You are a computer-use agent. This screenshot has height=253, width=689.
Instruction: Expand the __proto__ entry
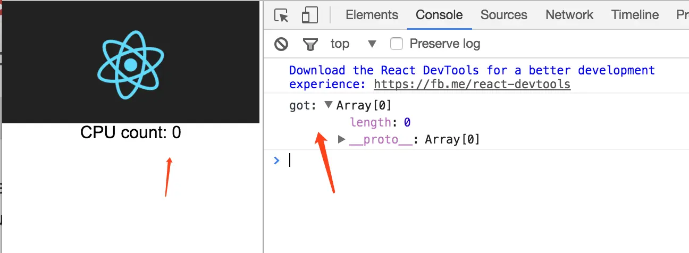point(342,139)
